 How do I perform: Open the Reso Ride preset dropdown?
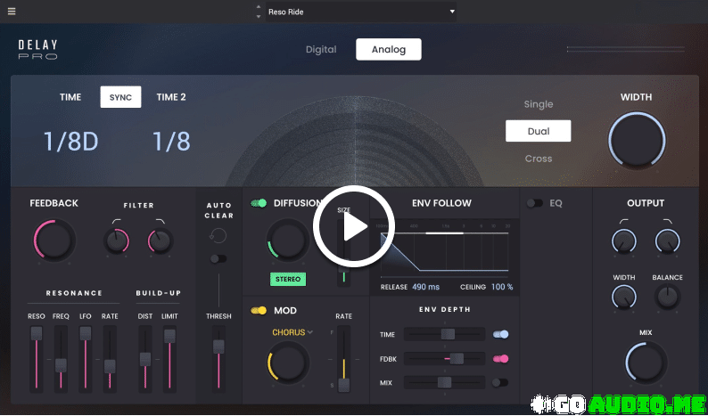point(361,12)
